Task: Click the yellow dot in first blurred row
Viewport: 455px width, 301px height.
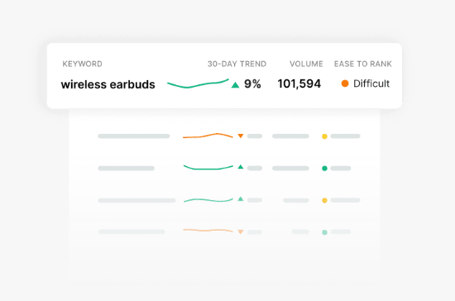Action: tap(325, 136)
